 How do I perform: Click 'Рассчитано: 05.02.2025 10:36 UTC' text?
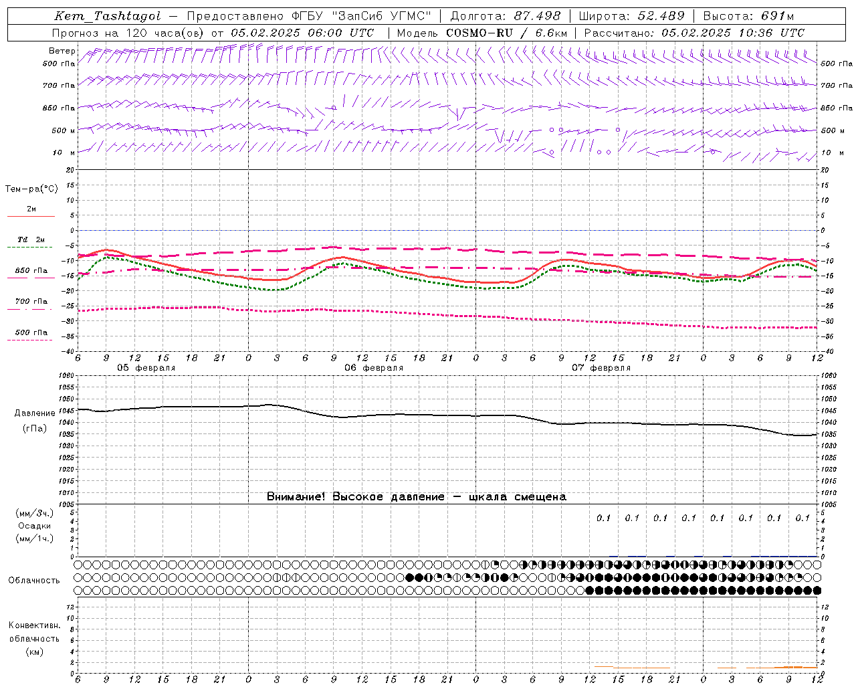click(x=694, y=33)
